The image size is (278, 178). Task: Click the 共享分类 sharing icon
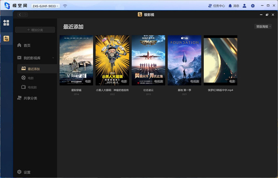[19, 98]
